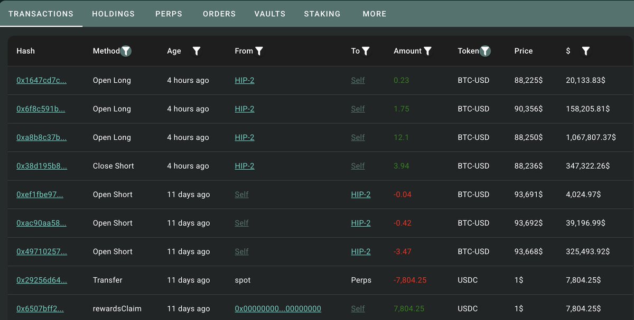
Task: Expand the MORE menu
Action: click(374, 14)
